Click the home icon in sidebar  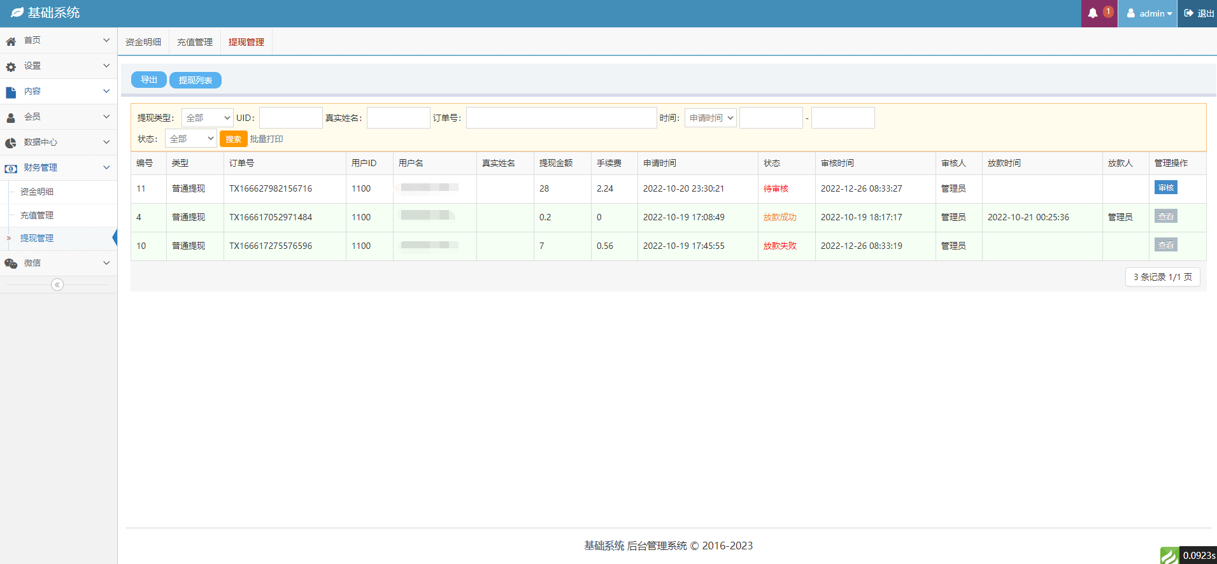tap(11, 41)
